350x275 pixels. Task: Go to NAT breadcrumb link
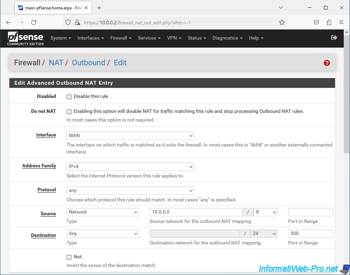[56, 63]
